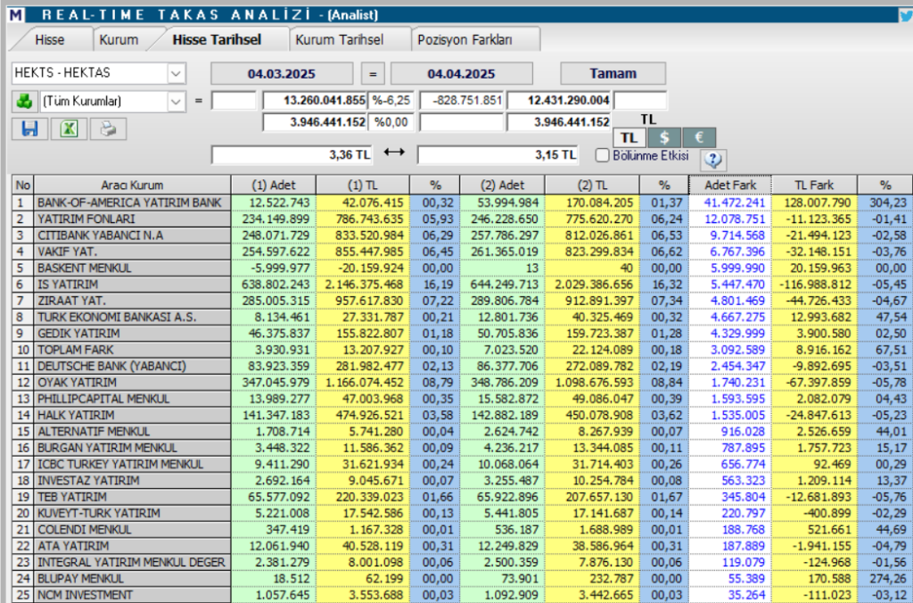
Task: Switch to Kurum Tarihsel tab
Action: point(340,39)
